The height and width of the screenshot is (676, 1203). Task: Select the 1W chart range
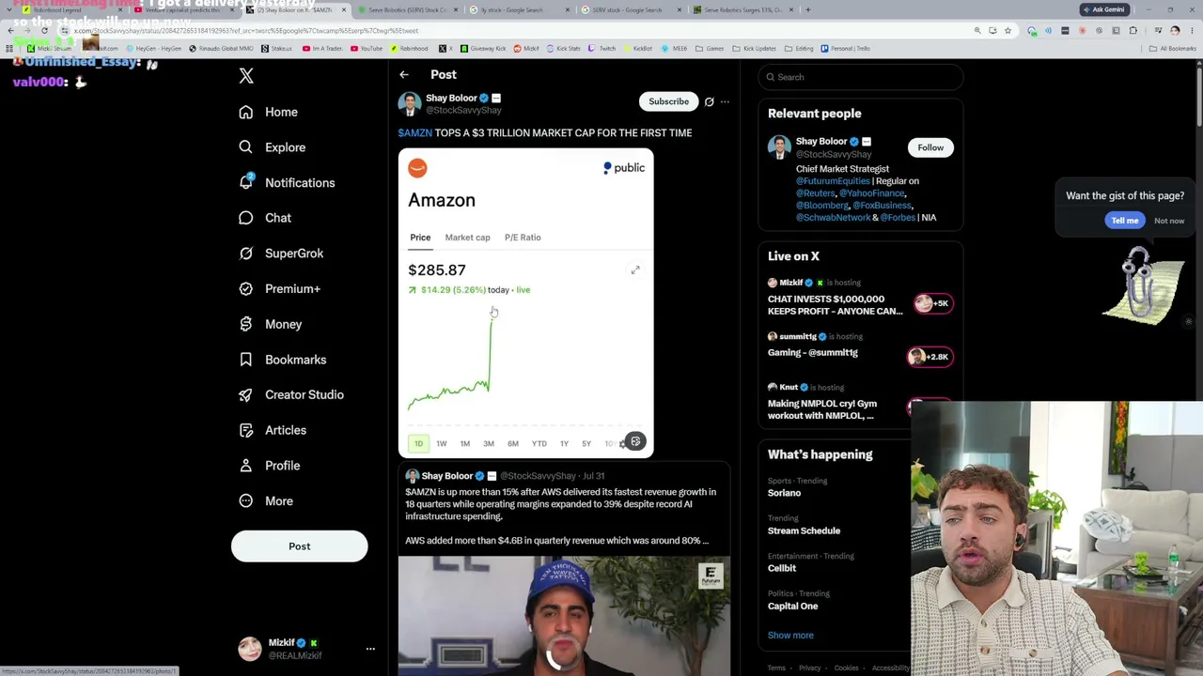[442, 443]
